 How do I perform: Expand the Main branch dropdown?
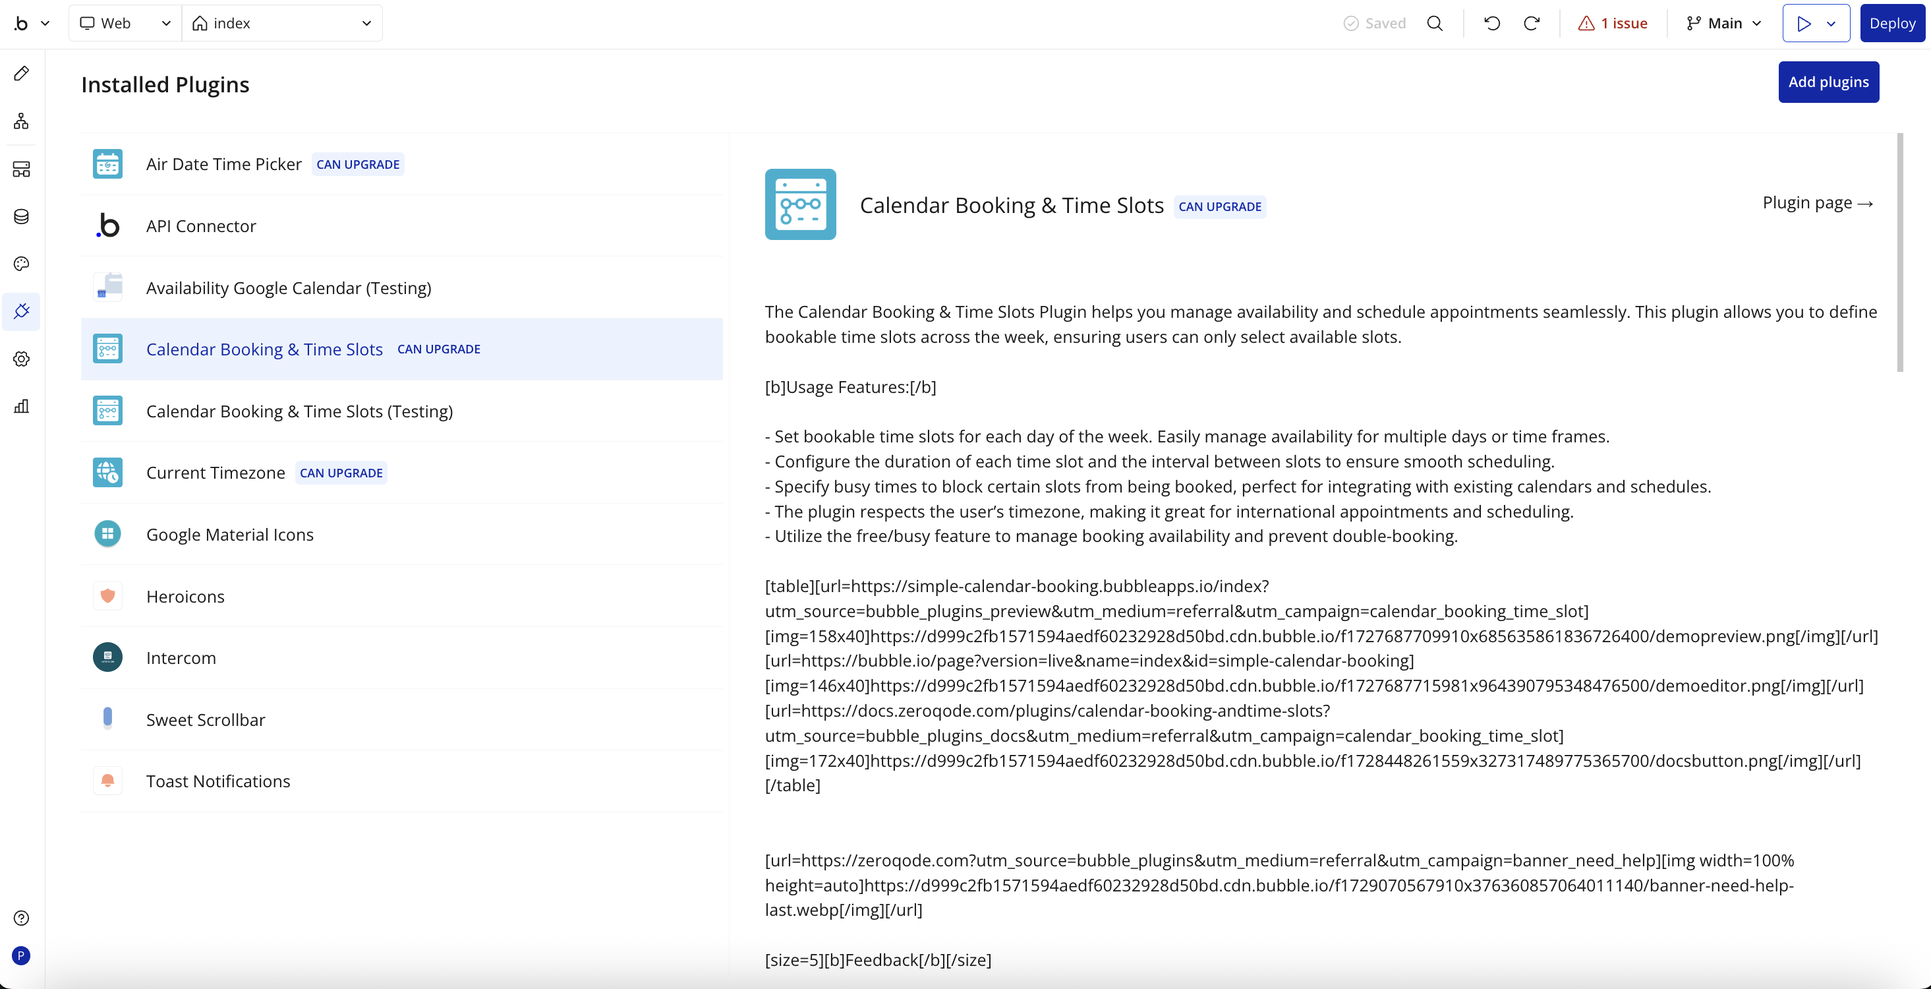pyautogui.click(x=1723, y=23)
